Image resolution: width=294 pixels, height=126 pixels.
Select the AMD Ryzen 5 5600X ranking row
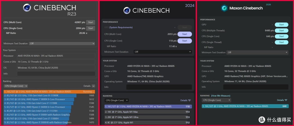[x=49, y=107]
